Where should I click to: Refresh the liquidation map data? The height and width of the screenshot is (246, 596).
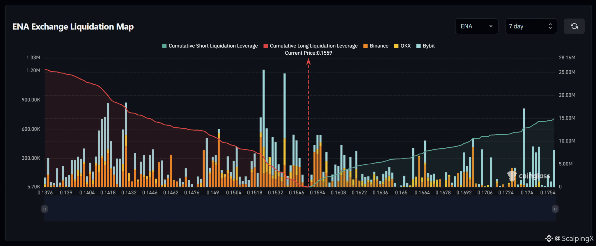pos(574,26)
